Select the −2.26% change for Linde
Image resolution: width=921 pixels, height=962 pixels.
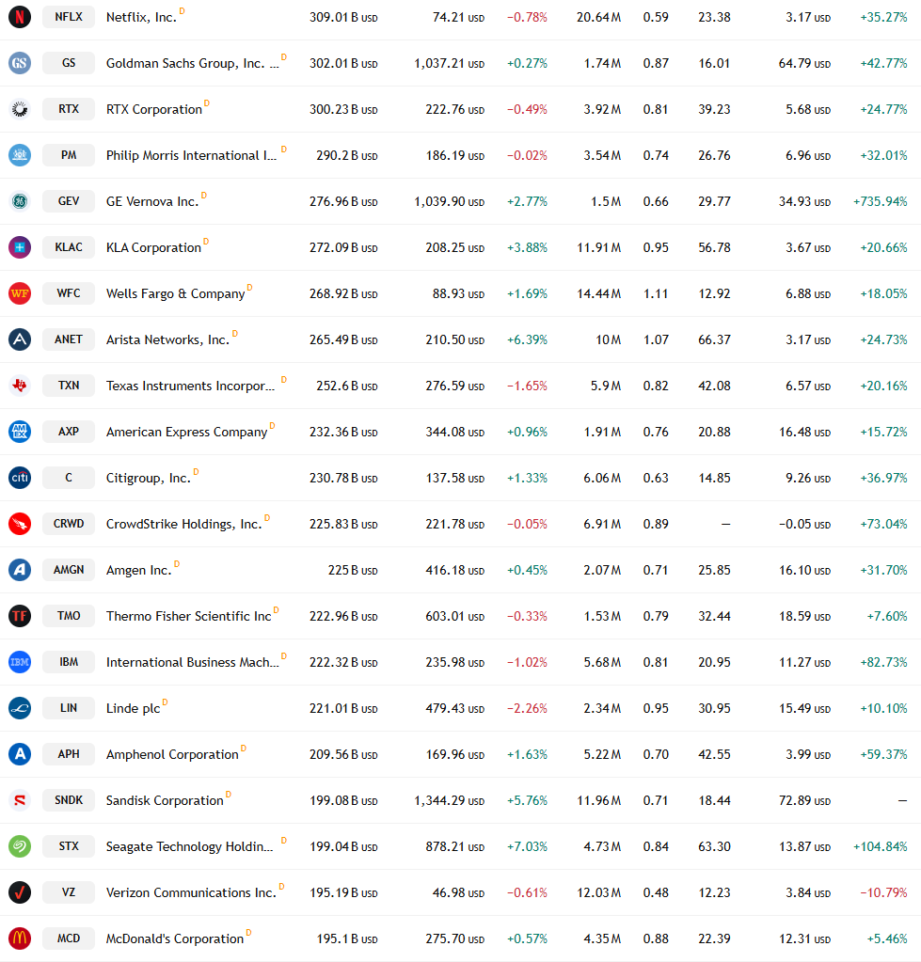[527, 709]
